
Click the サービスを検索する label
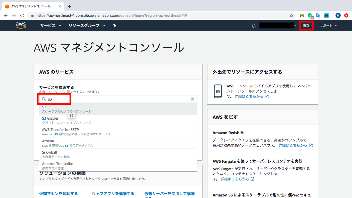[56, 87]
